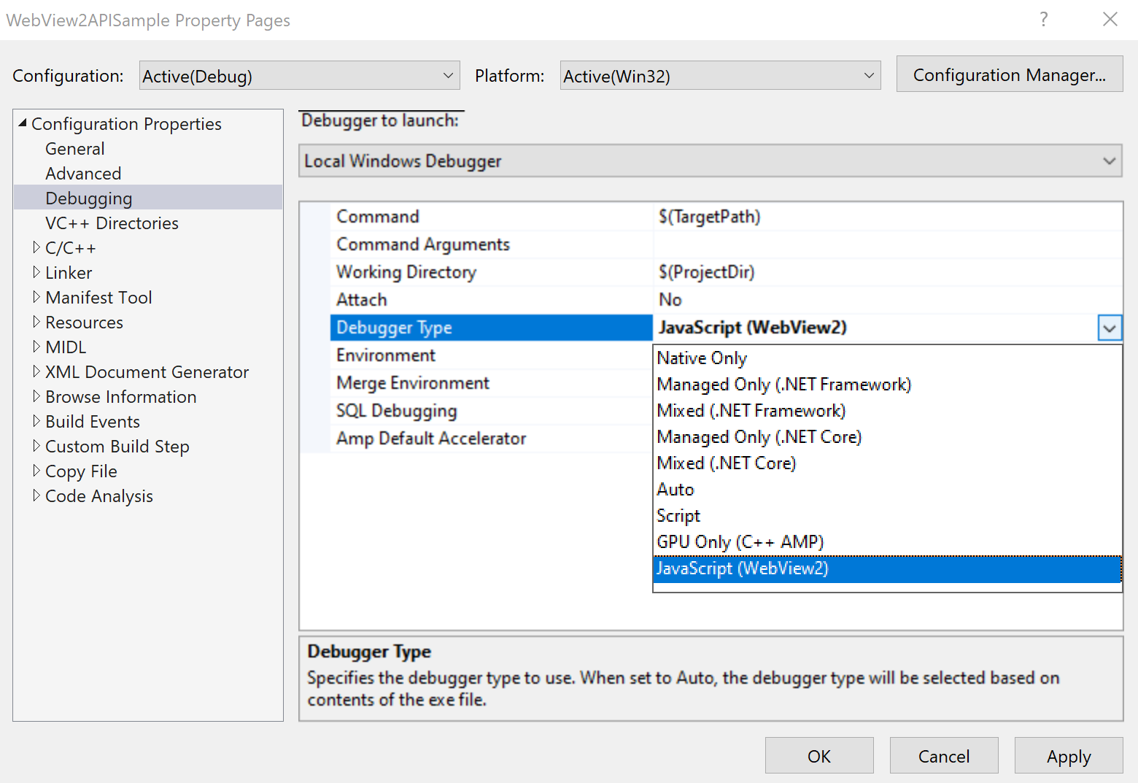Apply the current settings

1069,755
